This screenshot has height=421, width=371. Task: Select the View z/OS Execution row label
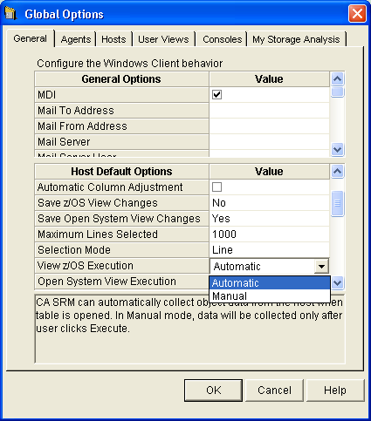coord(121,266)
